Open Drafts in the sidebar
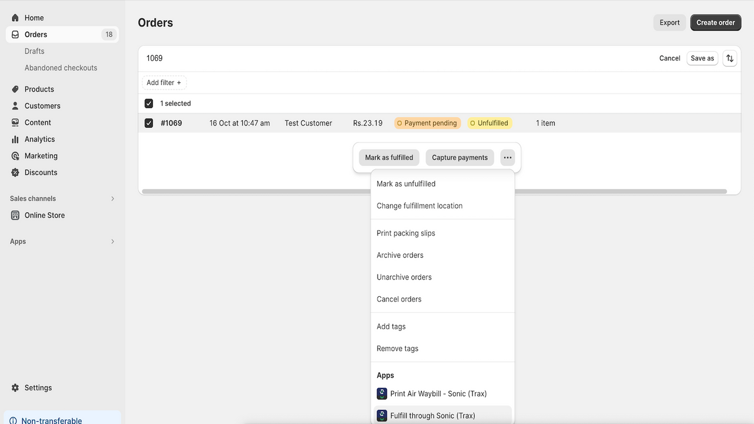 pos(35,51)
